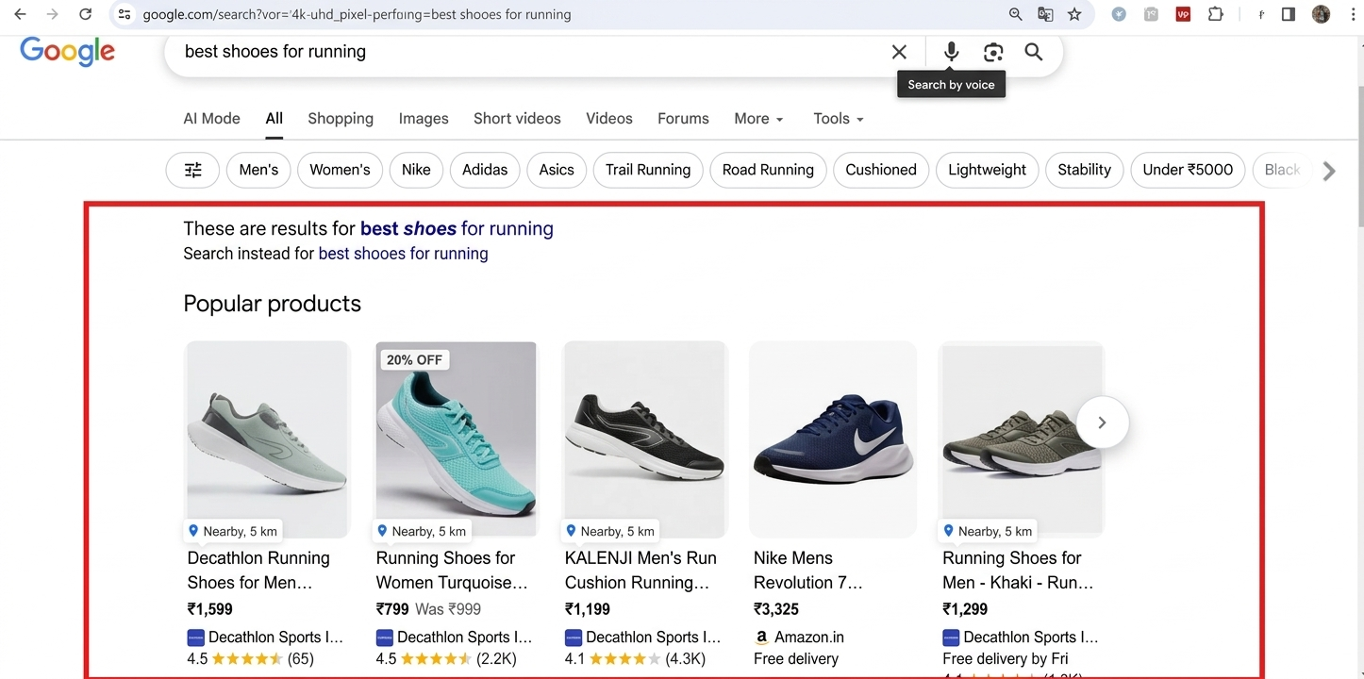Open your Google account profile avatar
The width and height of the screenshot is (1364, 679).
[x=1321, y=14]
